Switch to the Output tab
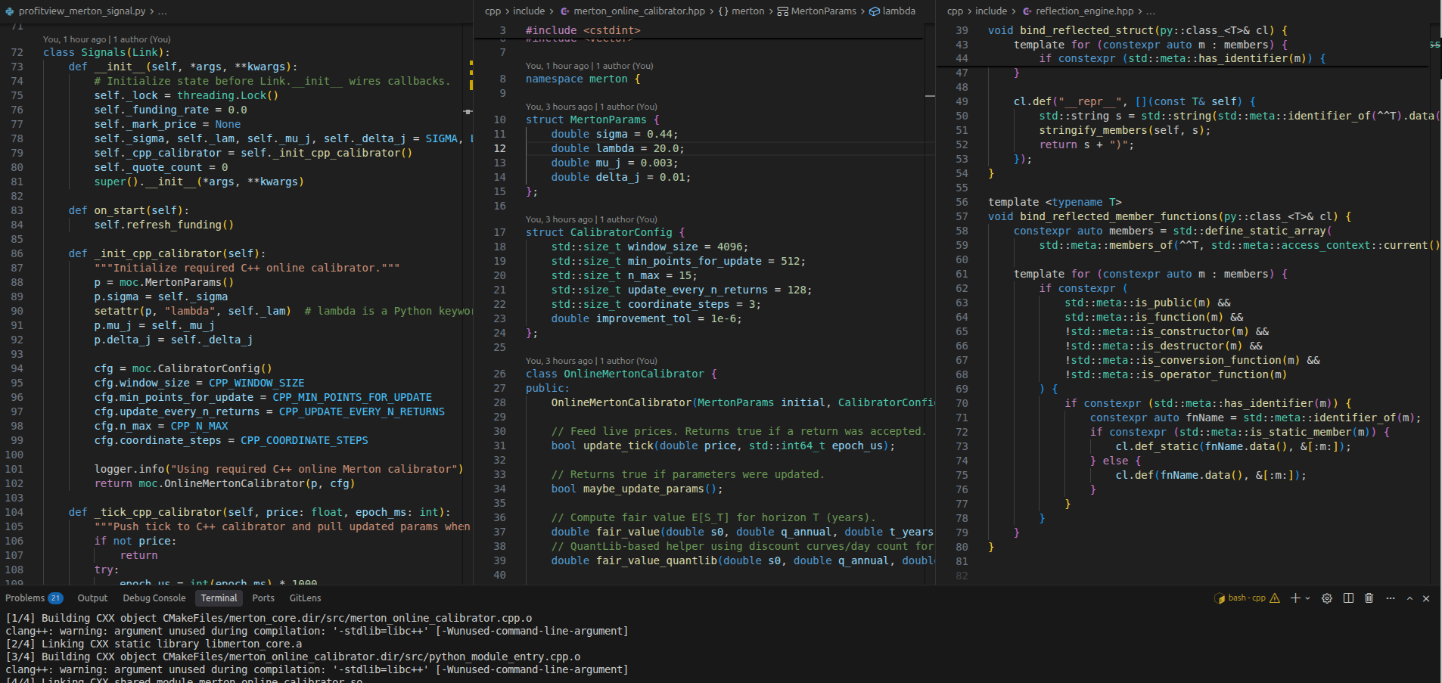1442x683 pixels. pos(92,598)
